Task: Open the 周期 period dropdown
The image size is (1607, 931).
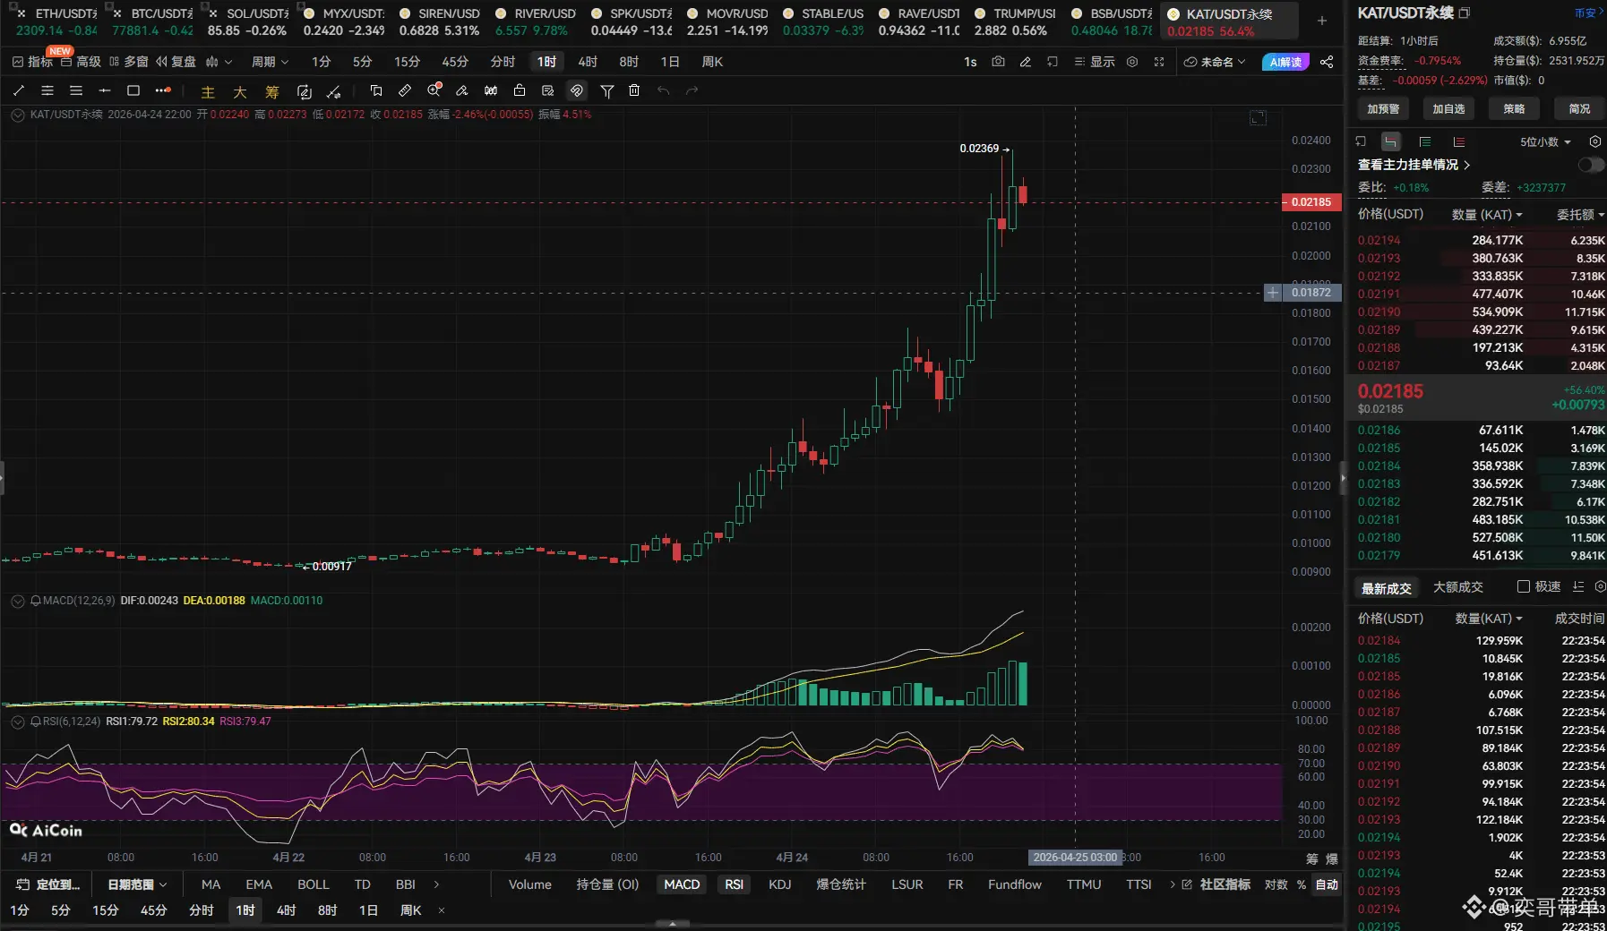Action: [x=270, y=62]
